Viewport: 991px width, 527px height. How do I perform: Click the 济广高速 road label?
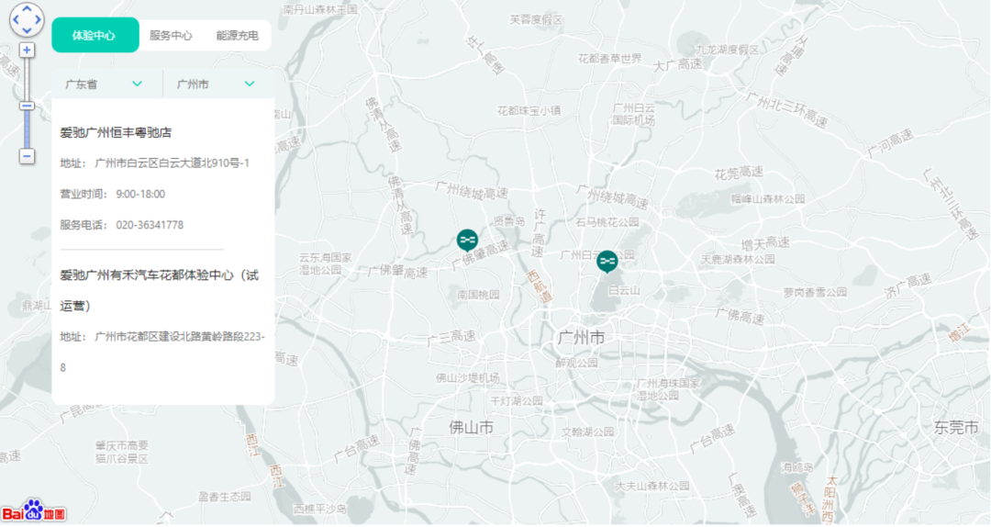click(908, 286)
